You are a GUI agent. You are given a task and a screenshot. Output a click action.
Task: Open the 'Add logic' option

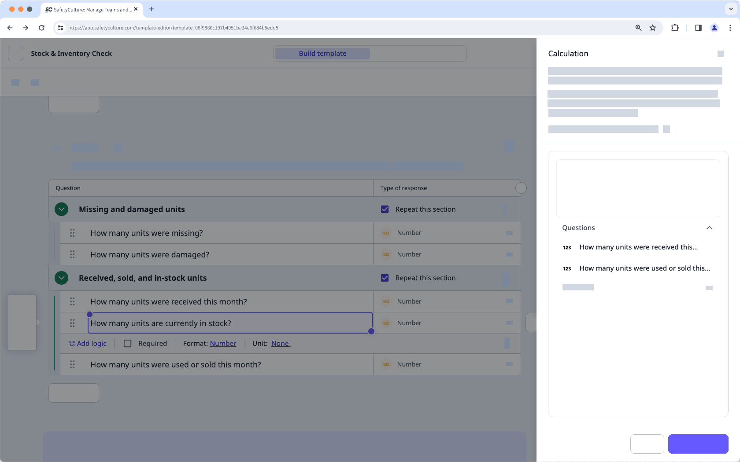click(x=88, y=343)
